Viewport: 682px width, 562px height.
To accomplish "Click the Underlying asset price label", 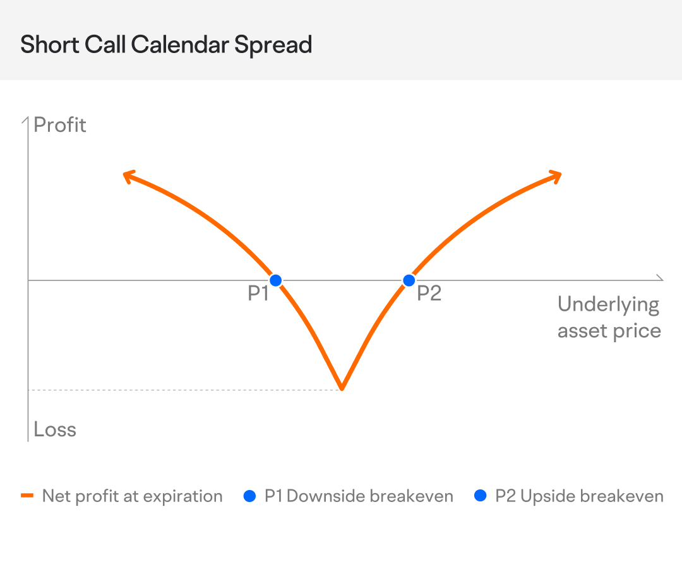I will point(609,318).
